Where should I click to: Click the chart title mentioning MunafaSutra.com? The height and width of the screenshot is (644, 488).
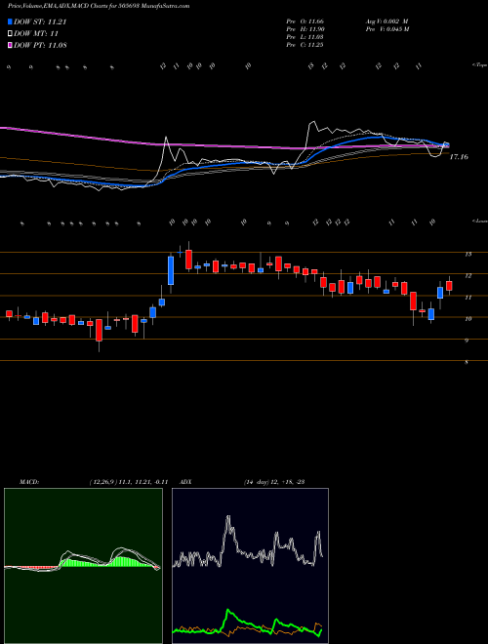click(x=99, y=7)
